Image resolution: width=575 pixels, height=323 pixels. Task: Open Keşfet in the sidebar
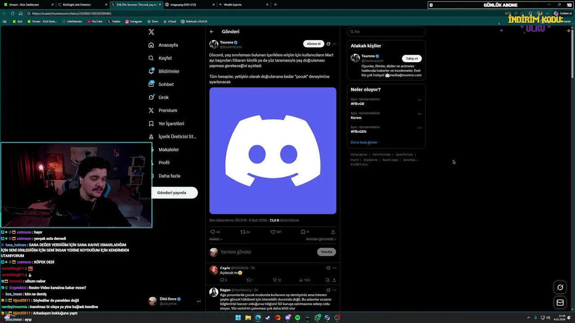tap(160, 58)
